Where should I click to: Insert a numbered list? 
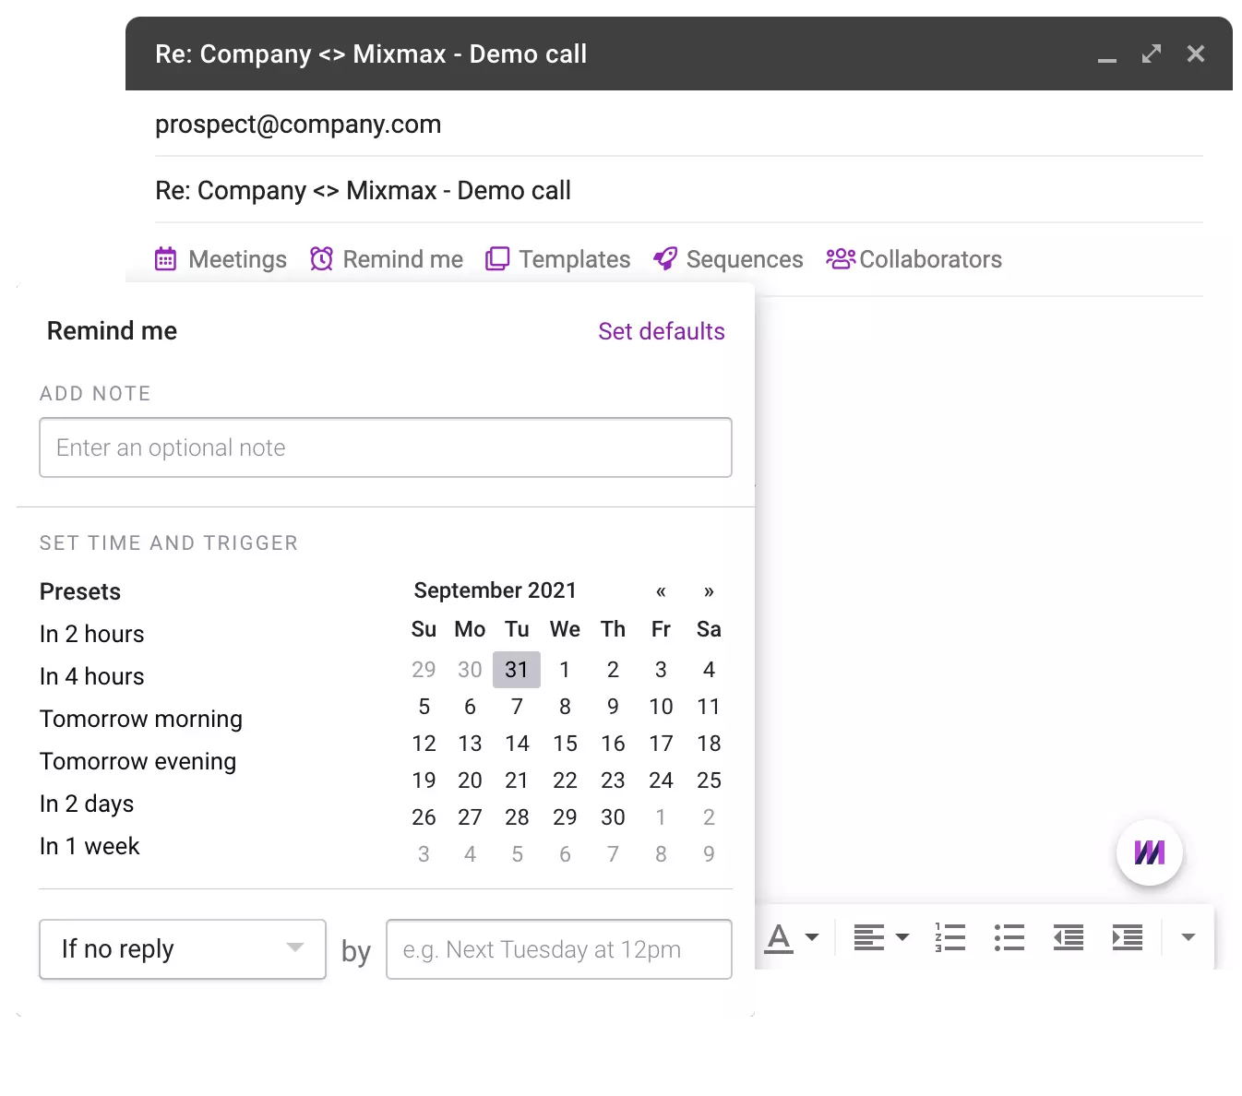point(949,937)
